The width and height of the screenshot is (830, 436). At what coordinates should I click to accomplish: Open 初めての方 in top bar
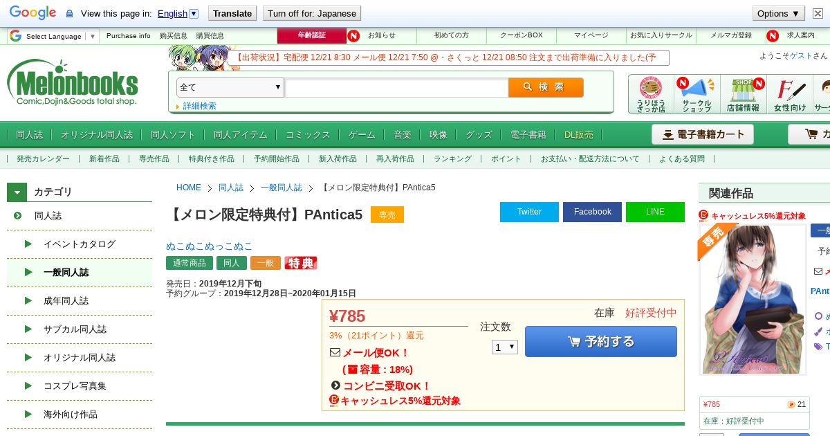pyautogui.click(x=451, y=35)
